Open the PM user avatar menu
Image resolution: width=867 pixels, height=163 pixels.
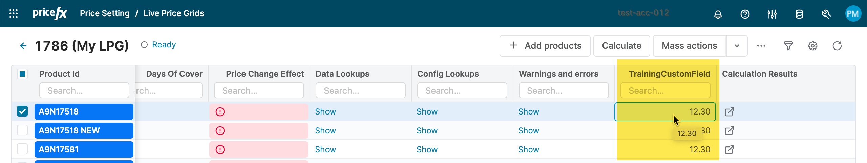click(853, 14)
